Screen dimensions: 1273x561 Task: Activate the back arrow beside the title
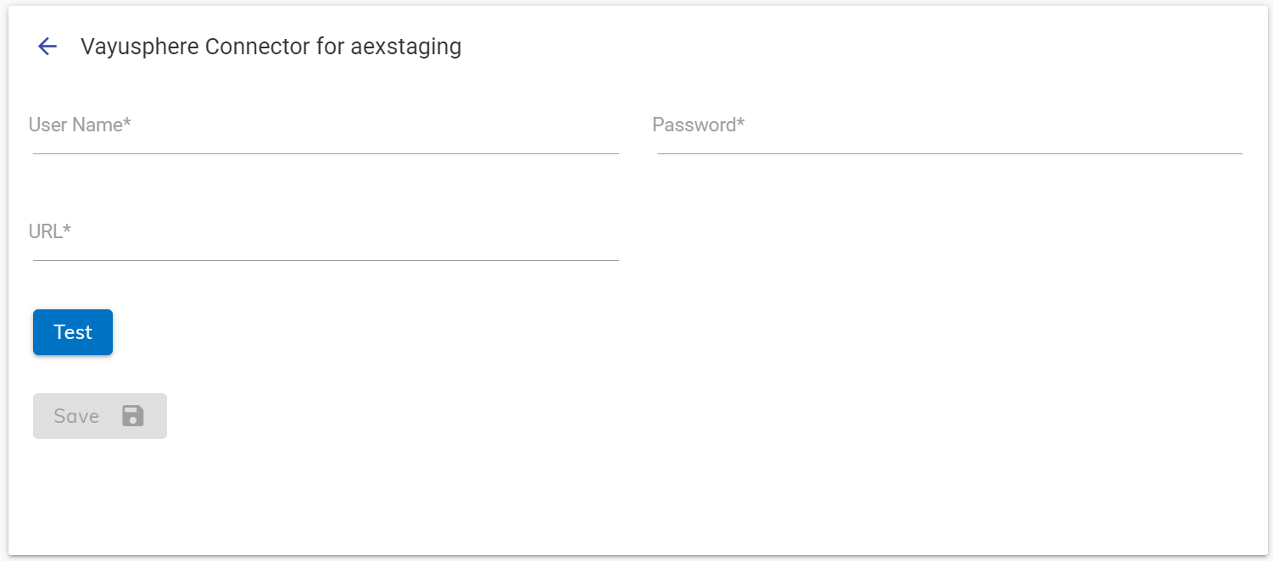[x=47, y=47]
